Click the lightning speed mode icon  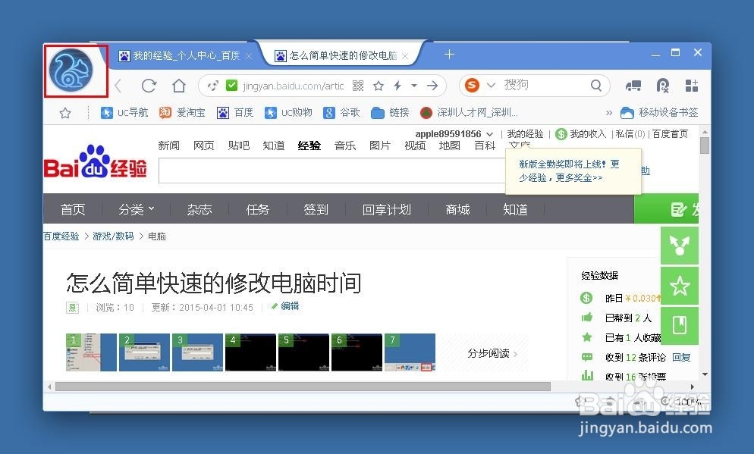click(x=397, y=86)
